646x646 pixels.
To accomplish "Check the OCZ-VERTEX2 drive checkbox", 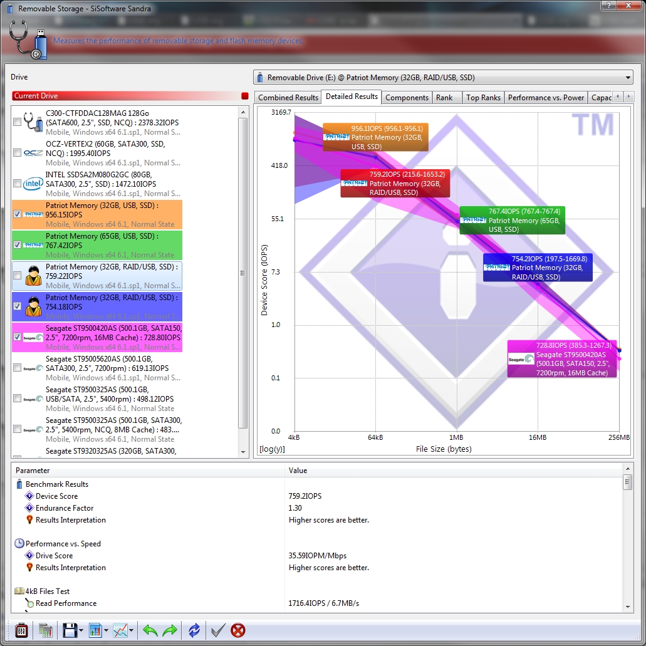I will tap(18, 153).
